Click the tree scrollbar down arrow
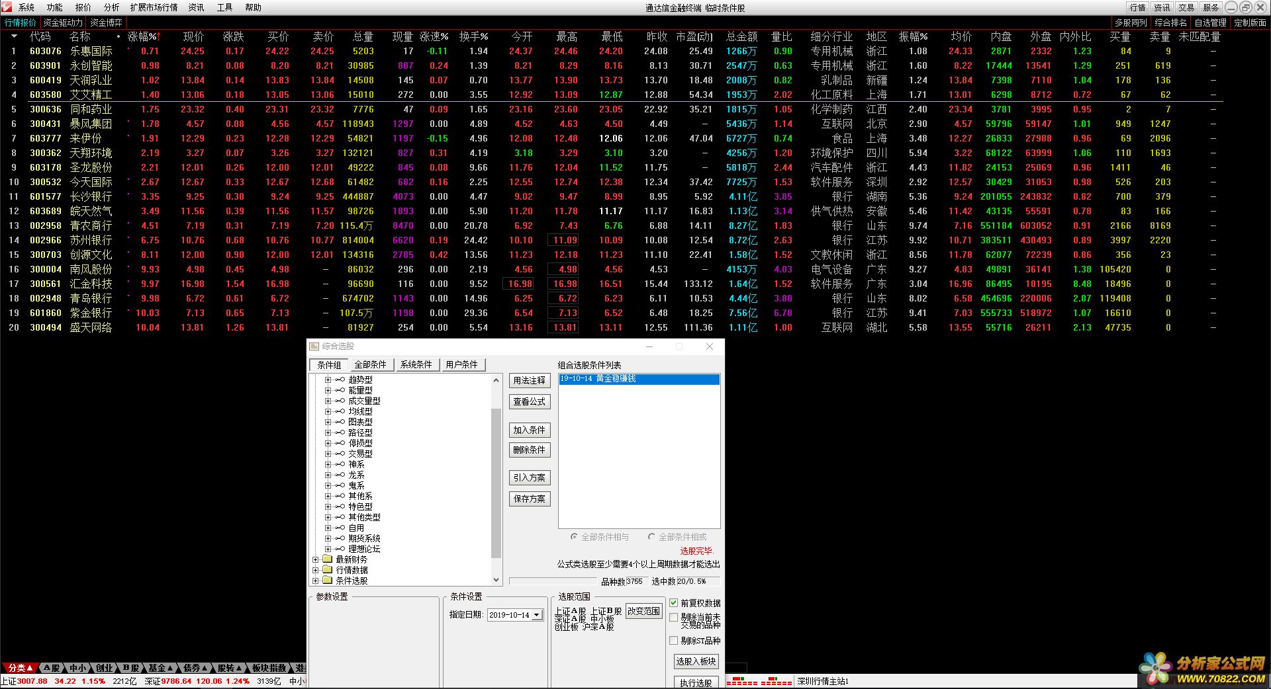 pyautogui.click(x=496, y=580)
